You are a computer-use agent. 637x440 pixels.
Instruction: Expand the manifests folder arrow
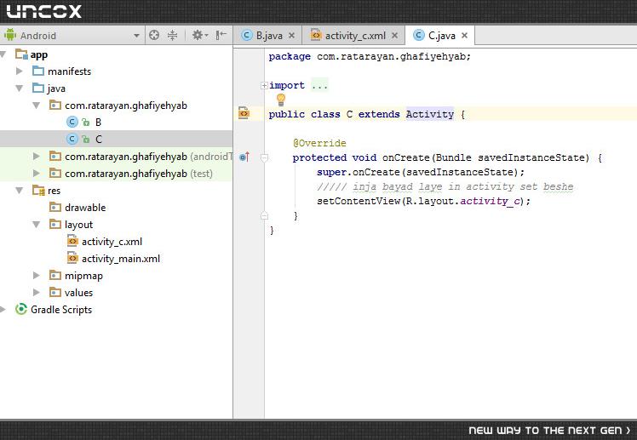coord(19,71)
